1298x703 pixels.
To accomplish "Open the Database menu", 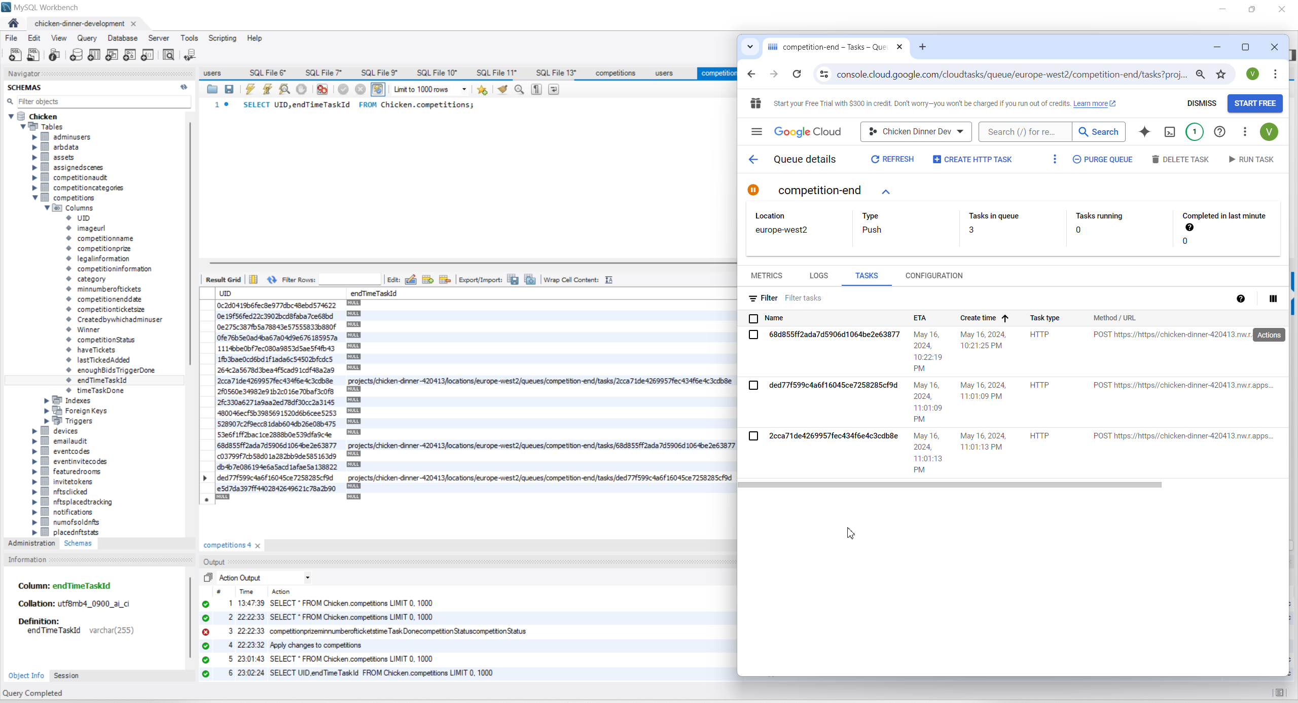I will point(122,38).
